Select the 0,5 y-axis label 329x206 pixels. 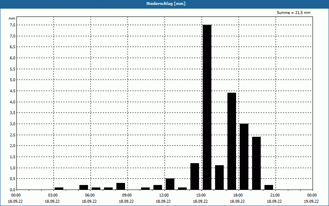pos(13,179)
